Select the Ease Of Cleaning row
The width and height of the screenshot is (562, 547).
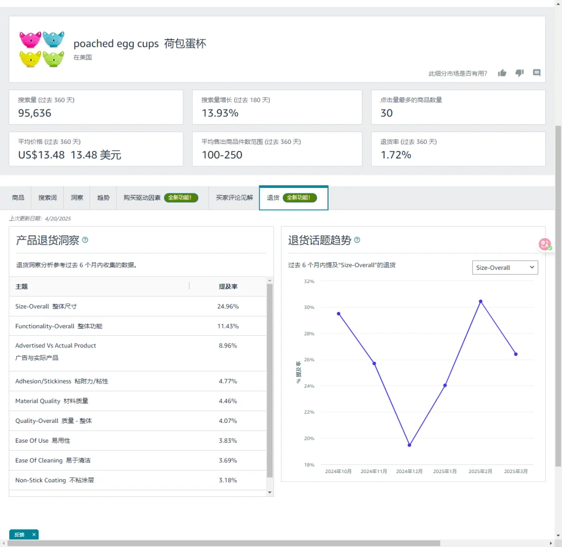pyautogui.click(x=138, y=460)
